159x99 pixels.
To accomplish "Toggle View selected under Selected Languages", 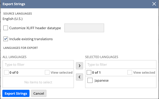I will pyautogui.click(x=130, y=72).
